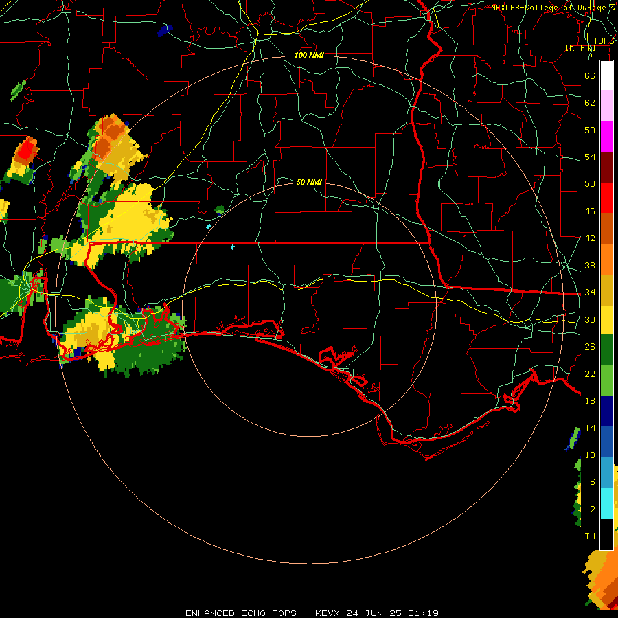
Task: Click the K FT units label
Action: coord(580,47)
